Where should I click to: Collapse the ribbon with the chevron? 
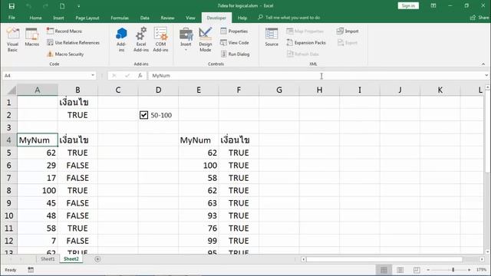coord(483,64)
